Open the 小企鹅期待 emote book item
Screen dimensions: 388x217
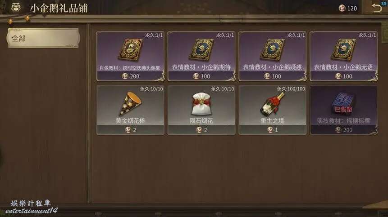click(x=201, y=56)
